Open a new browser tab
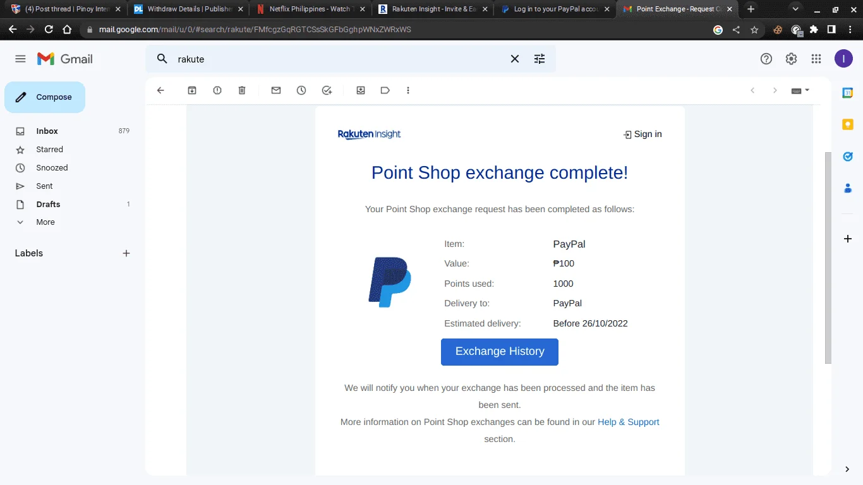This screenshot has width=863, height=485. [751, 9]
